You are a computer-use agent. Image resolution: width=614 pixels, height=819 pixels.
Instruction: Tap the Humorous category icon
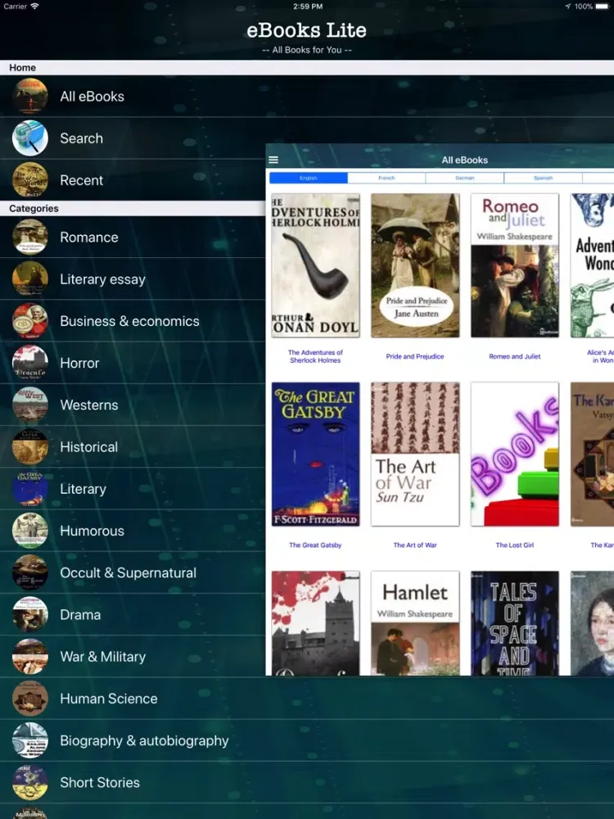(x=30, y=531)
